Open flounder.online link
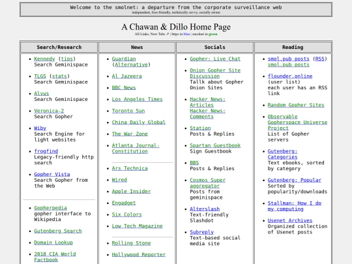This screenshot has width=352, height=264. (x=290, y=76)
